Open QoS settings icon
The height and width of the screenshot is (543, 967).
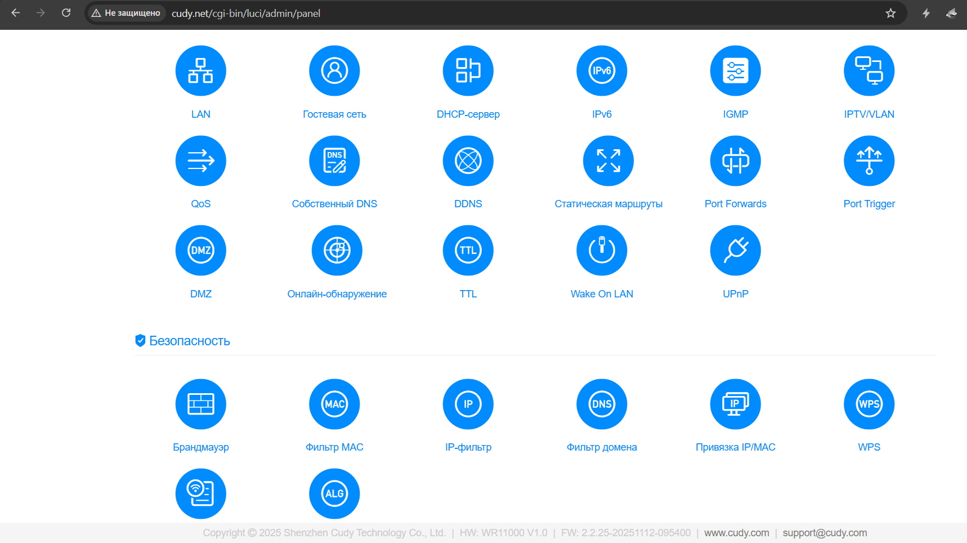point(200,161)
